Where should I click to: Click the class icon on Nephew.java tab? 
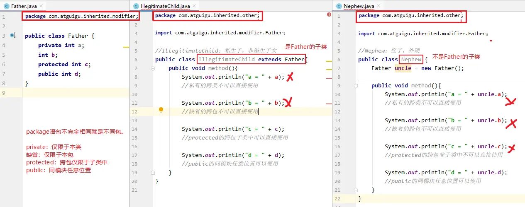(338, 6)
